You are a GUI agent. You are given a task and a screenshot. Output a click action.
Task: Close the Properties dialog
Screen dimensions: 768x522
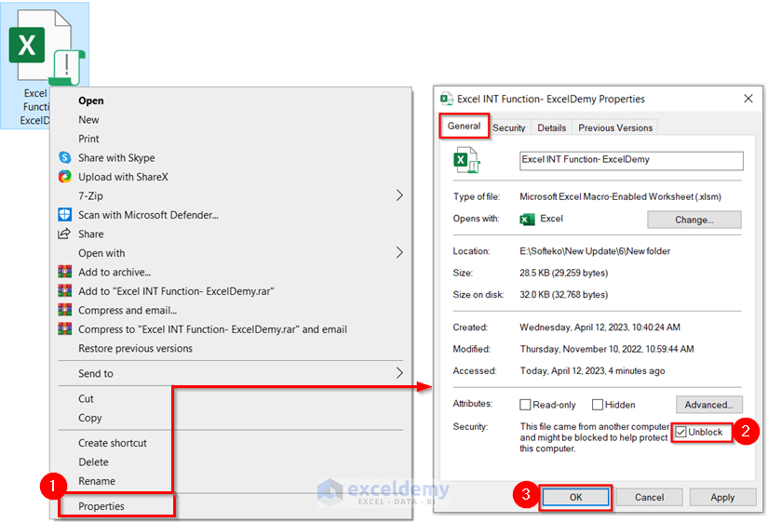[x=748, y=99]
